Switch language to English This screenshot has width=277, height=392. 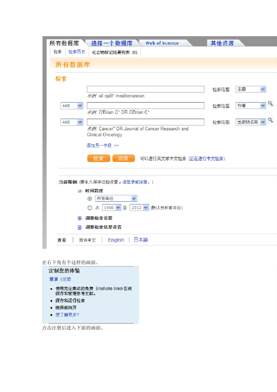[x=116, y=240]
